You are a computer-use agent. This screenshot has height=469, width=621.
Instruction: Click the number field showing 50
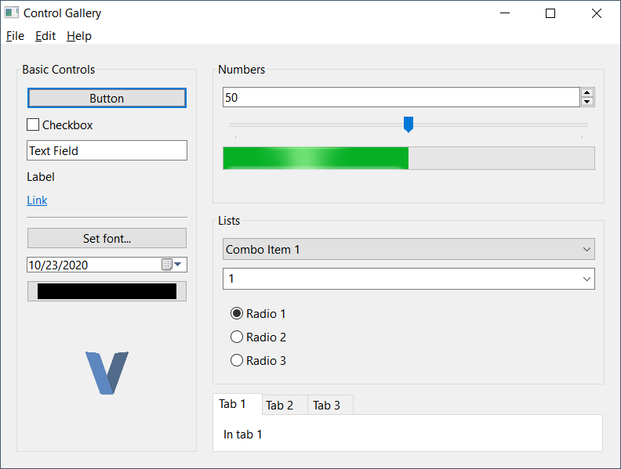tap(401, 97)
